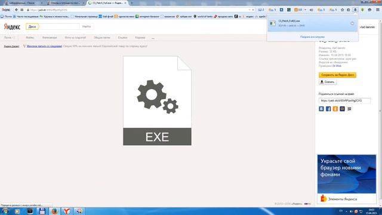Click the browser address bar
382x215 pixels.
pos(139,10)
